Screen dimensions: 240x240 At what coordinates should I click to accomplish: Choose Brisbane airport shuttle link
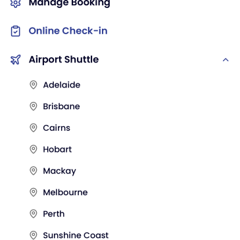61,107
